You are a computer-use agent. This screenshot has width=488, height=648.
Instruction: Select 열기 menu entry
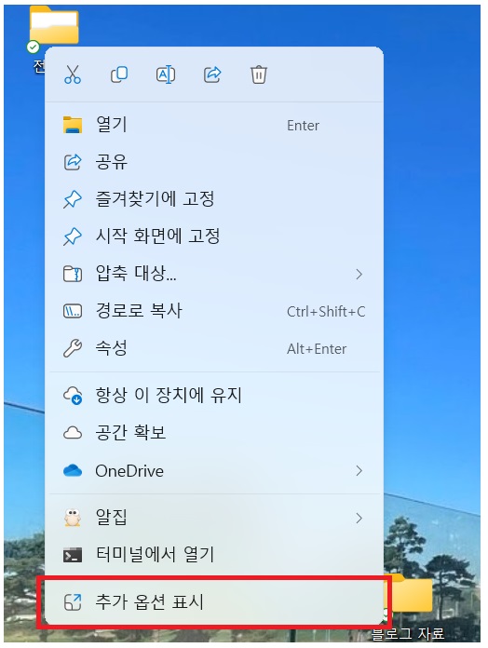214,125
